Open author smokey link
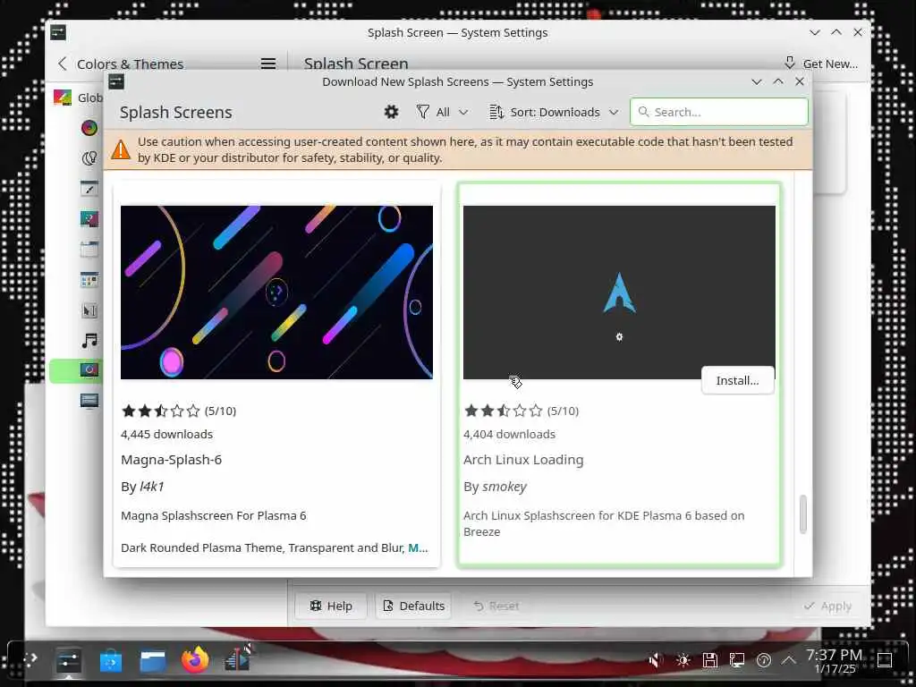Screen dimensions: 916x687 click(x=505, y=486)
